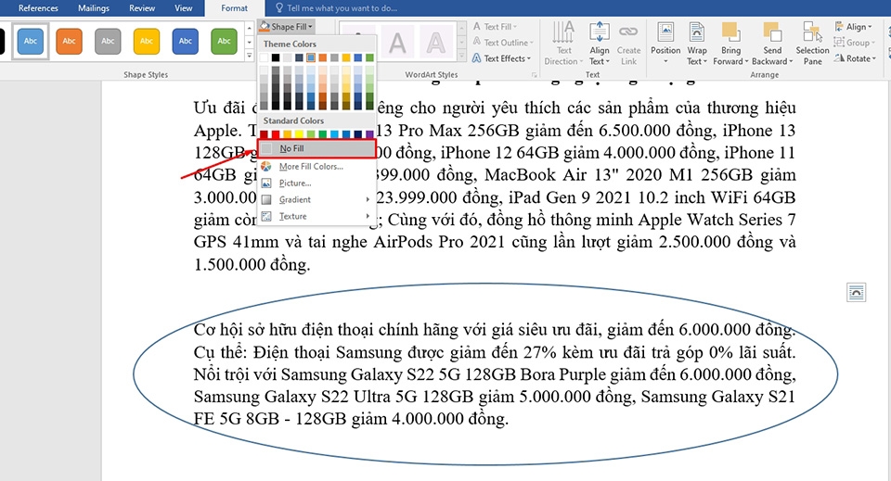Viewport: 891px width, 481px height.
Task: Select the Format tab
Action: (x=234, y=8)
